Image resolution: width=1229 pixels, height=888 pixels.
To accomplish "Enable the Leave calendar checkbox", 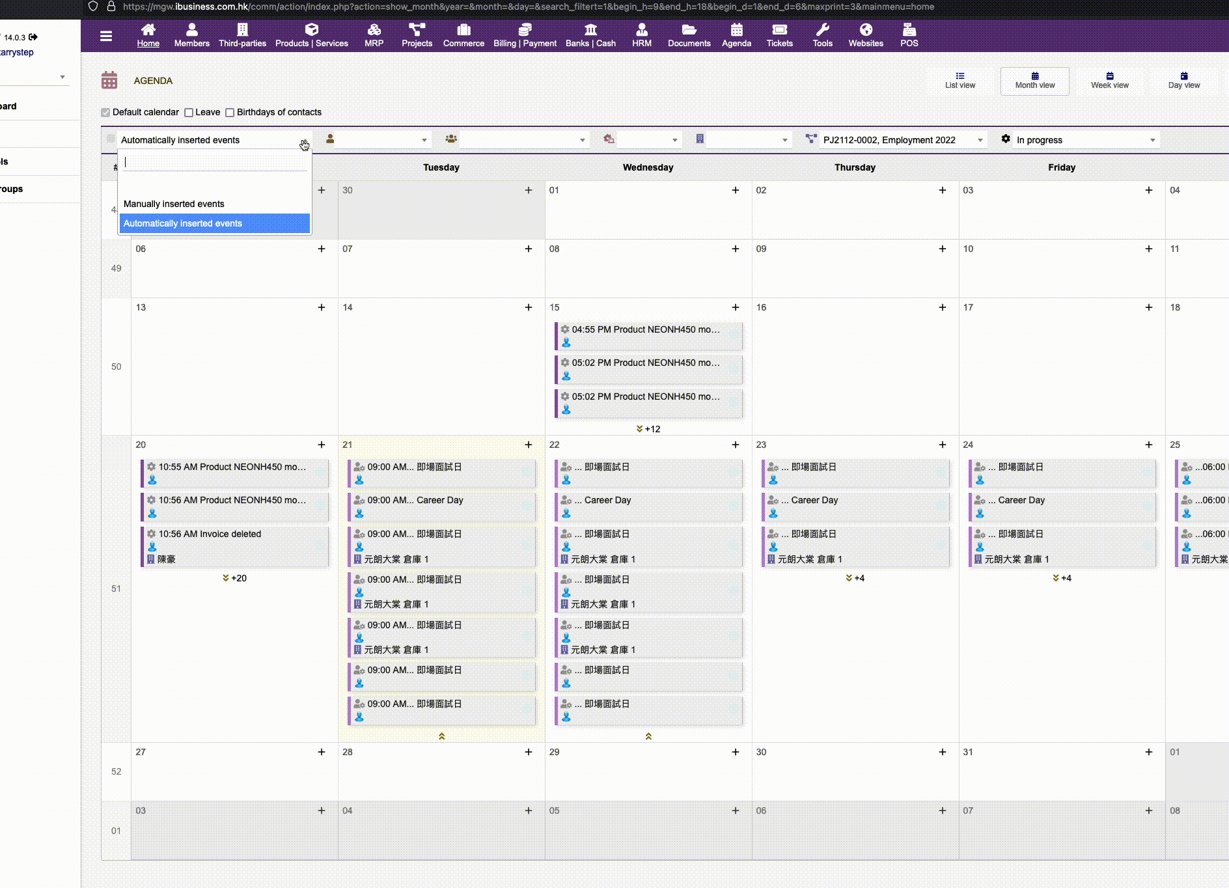I will point(189,113).
